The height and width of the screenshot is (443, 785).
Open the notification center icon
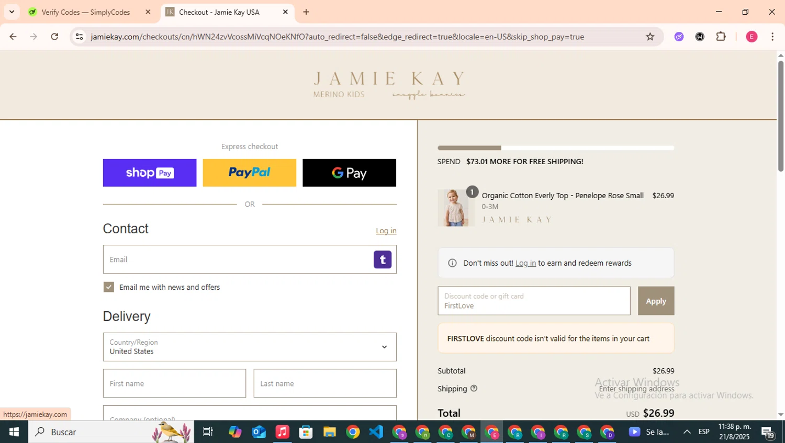click(x=768, y=432)
